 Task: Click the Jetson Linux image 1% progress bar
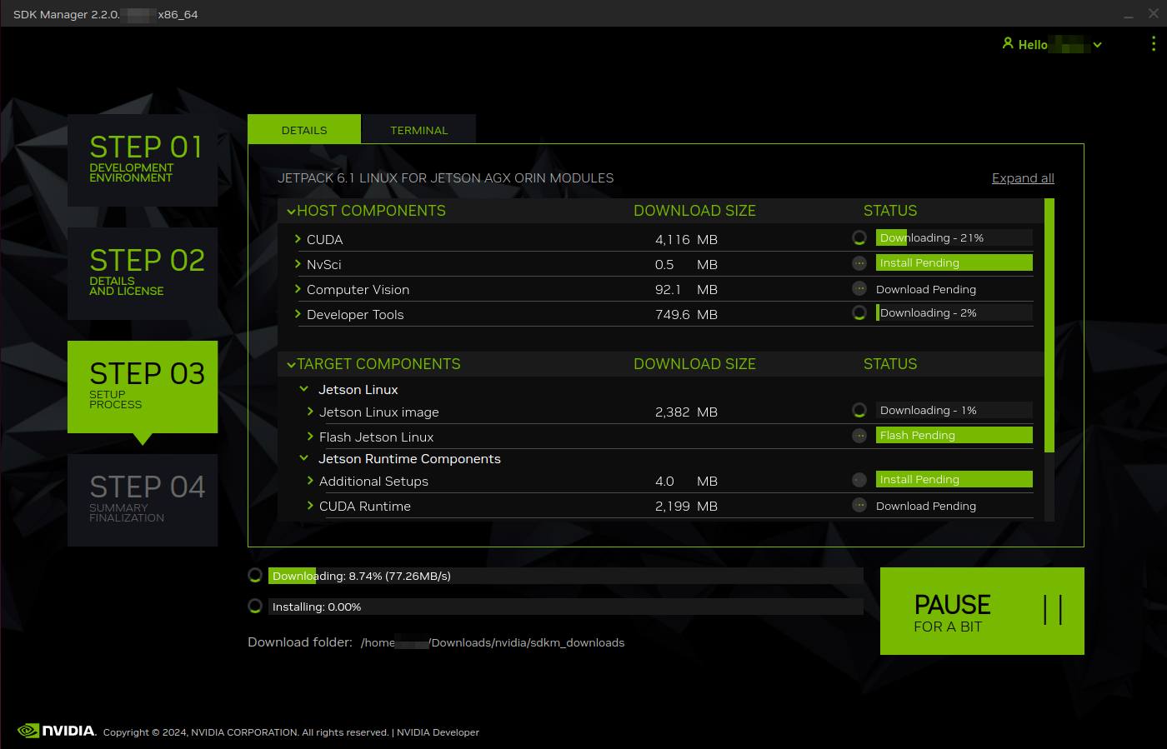[x=954, y=410]
